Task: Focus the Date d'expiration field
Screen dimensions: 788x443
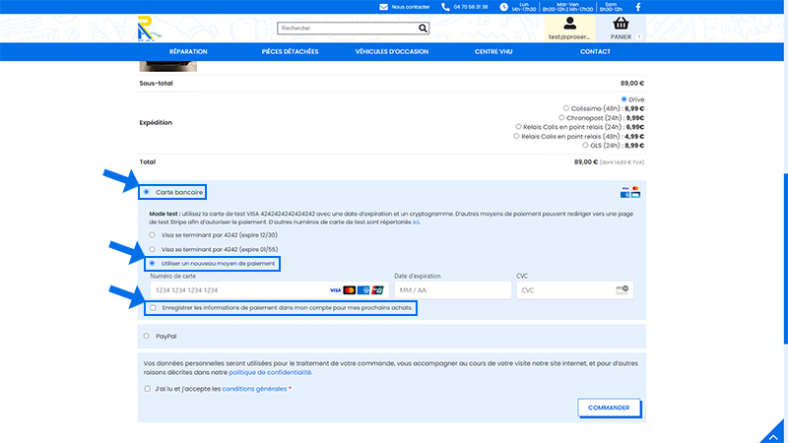Action: [453, 290]
